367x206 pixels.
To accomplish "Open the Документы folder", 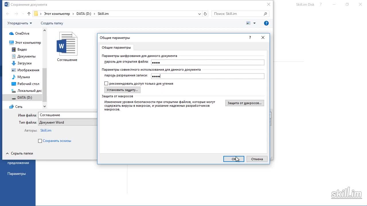I will (x=24, y=56).
